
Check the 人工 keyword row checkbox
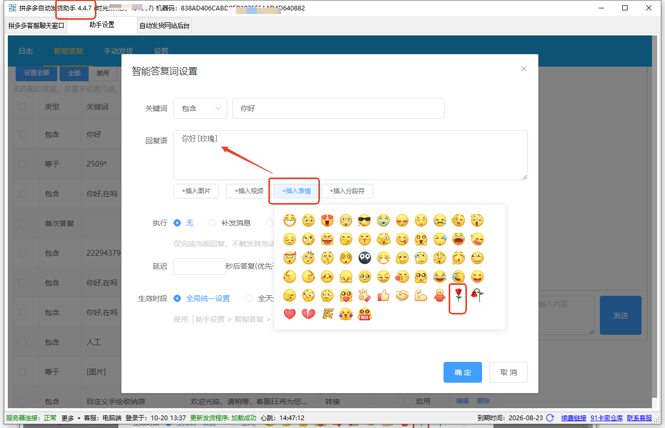22,342
